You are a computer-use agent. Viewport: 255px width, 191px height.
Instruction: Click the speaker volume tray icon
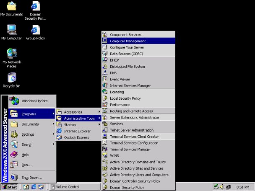(x=222, y=187)
